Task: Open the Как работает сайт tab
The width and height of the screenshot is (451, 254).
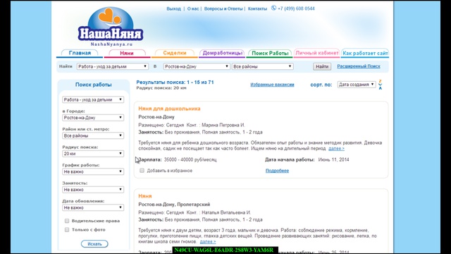Action: 365,53
